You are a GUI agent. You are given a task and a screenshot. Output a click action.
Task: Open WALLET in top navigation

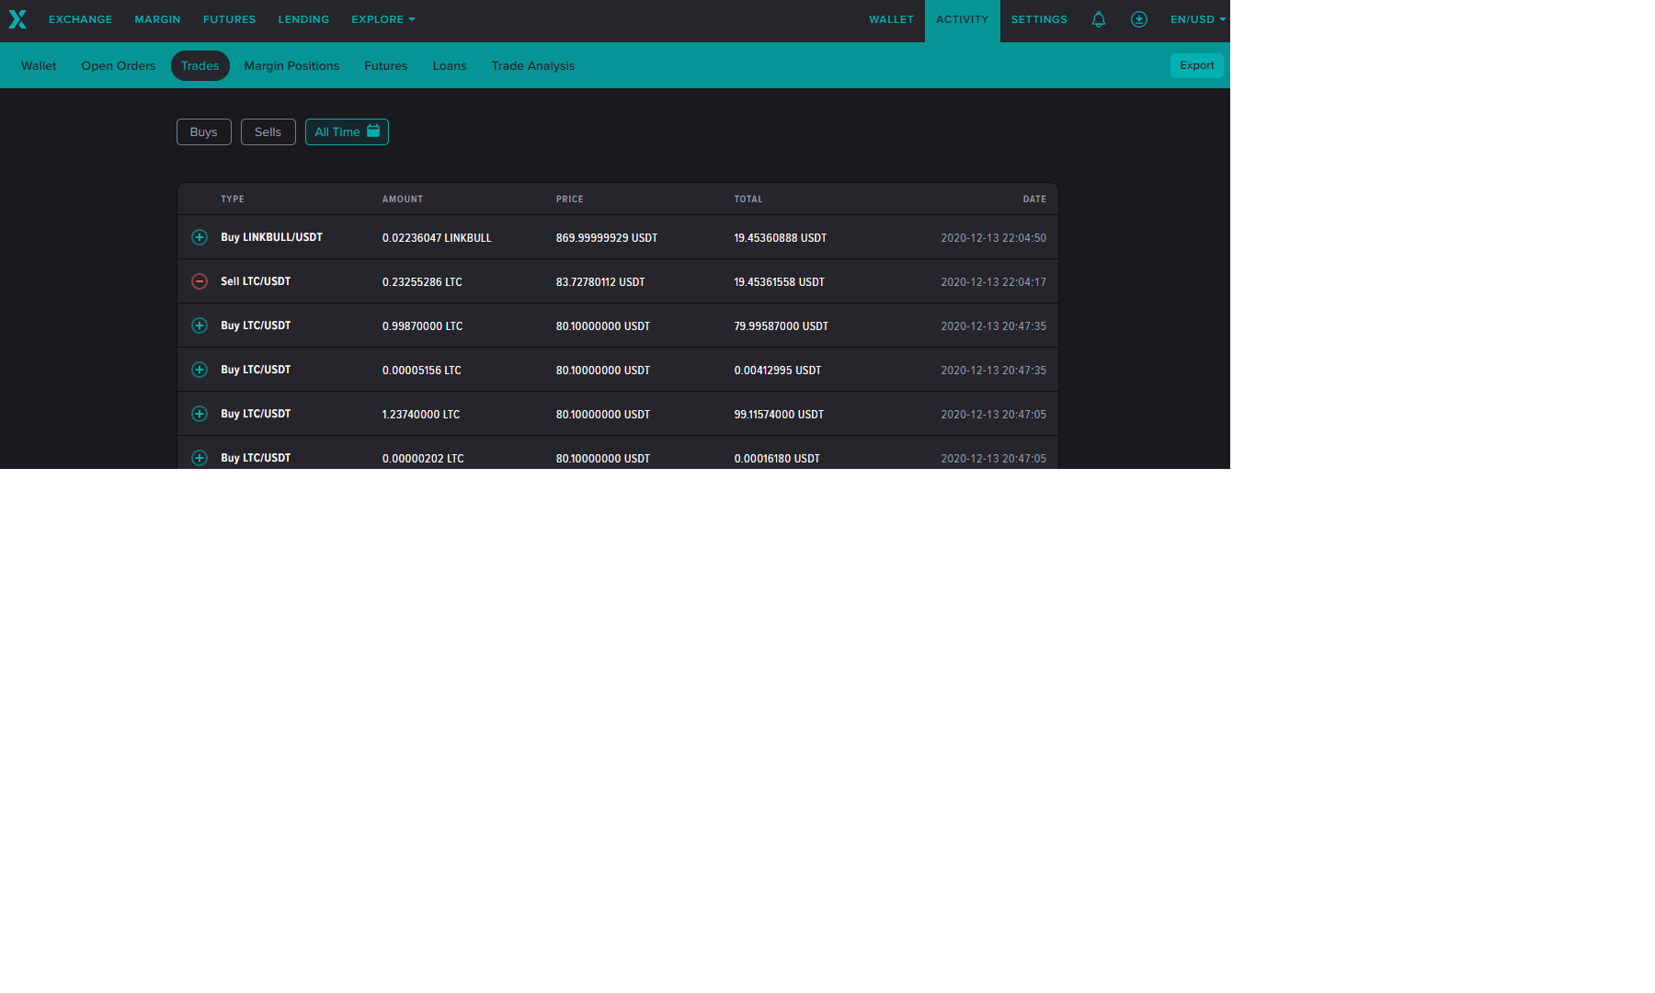click(x=891, y=19)
